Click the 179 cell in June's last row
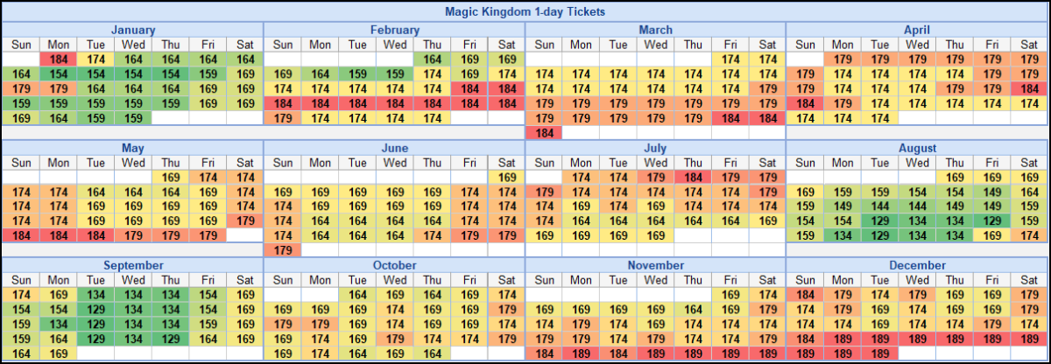1051x364 pixels. click(283, 250)
